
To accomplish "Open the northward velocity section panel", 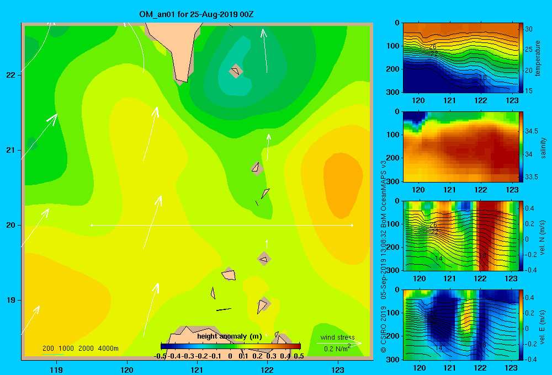I will coord(460,235).
